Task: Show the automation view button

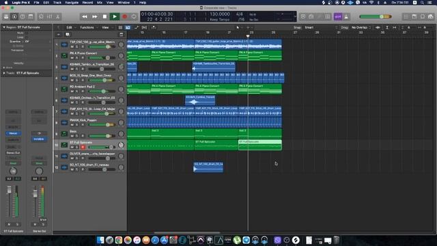Action: point(137,27)
